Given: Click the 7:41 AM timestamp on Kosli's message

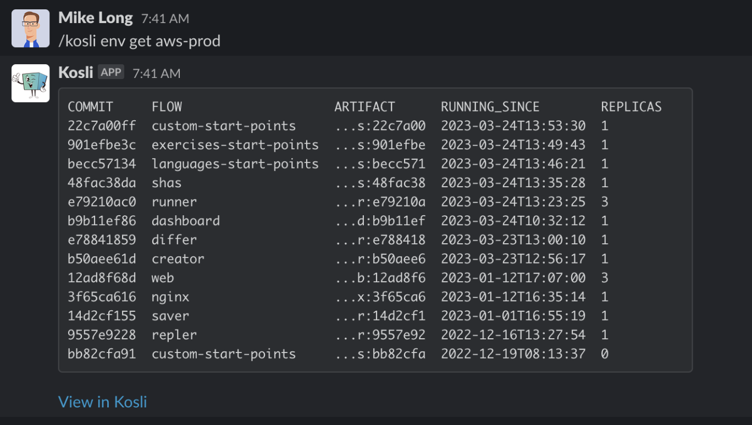Looking at the screenshot, I should point(156,73).
